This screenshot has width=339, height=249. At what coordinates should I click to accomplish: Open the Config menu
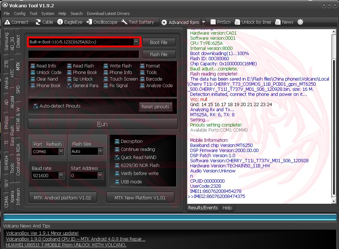[x=20, y=13]
